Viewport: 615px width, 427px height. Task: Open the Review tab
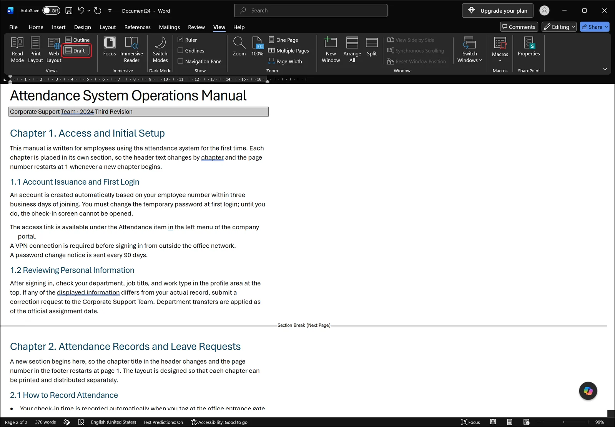pyautogui.click(x=196, y=27)
